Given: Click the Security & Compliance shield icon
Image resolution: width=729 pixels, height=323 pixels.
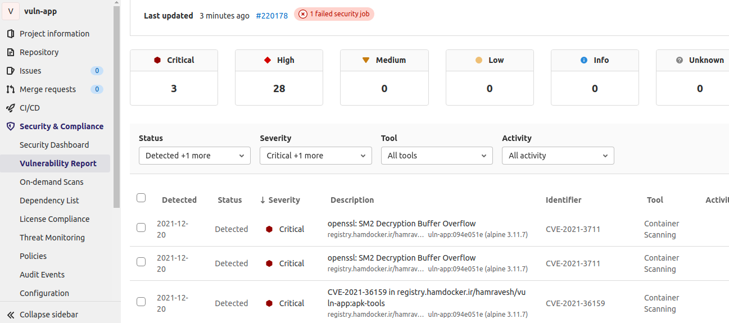Looking at the screenshot, I should (x=10, y=126).
